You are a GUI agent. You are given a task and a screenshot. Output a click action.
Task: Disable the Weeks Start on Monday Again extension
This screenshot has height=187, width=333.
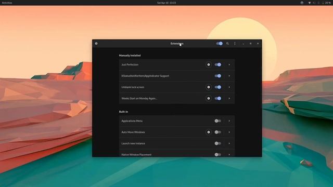coord(218,98)
